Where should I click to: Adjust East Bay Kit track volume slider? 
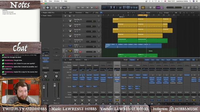[x=91, y=21]
